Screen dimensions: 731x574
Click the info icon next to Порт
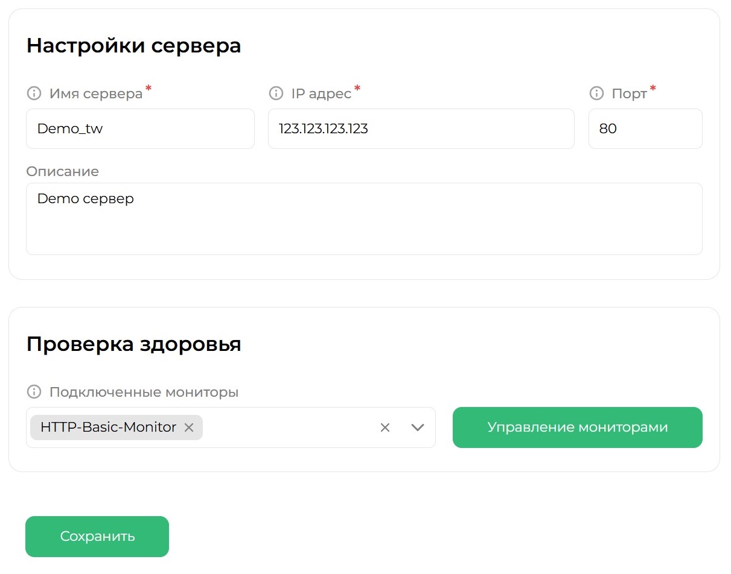tap(596, 93)
